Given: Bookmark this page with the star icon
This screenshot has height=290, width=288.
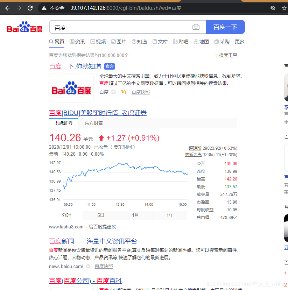Looking at the screenshot, I should (x=284, y=8).
